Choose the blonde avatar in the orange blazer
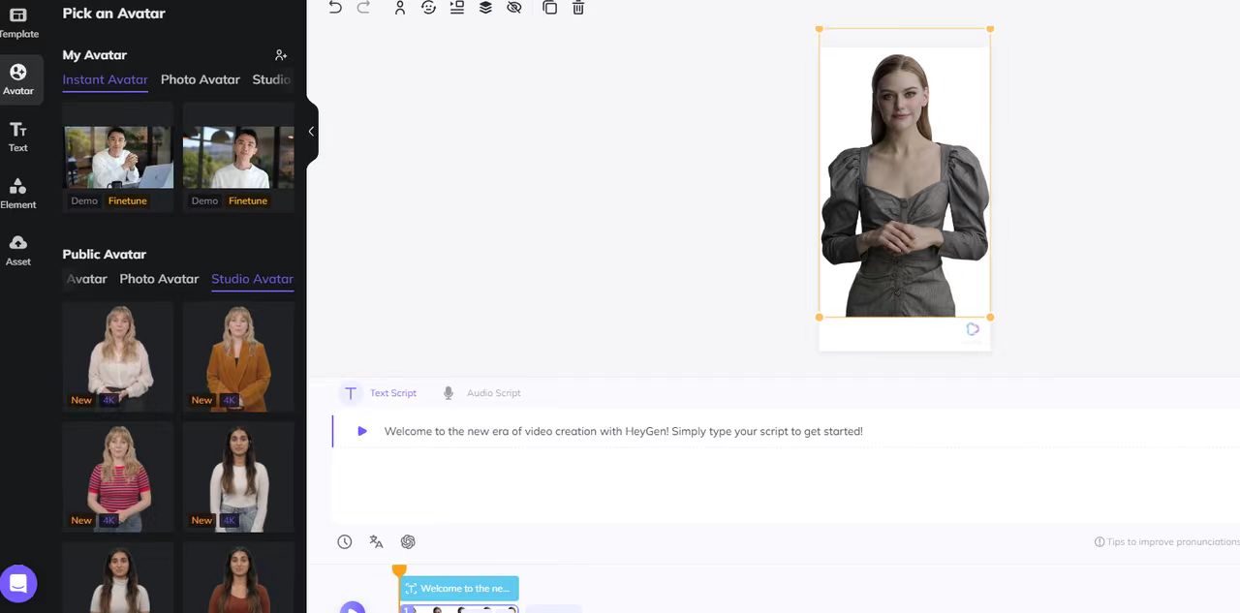Image resolution: width=1240 pixels, height=613 pixels. click(x=238, y=356)
